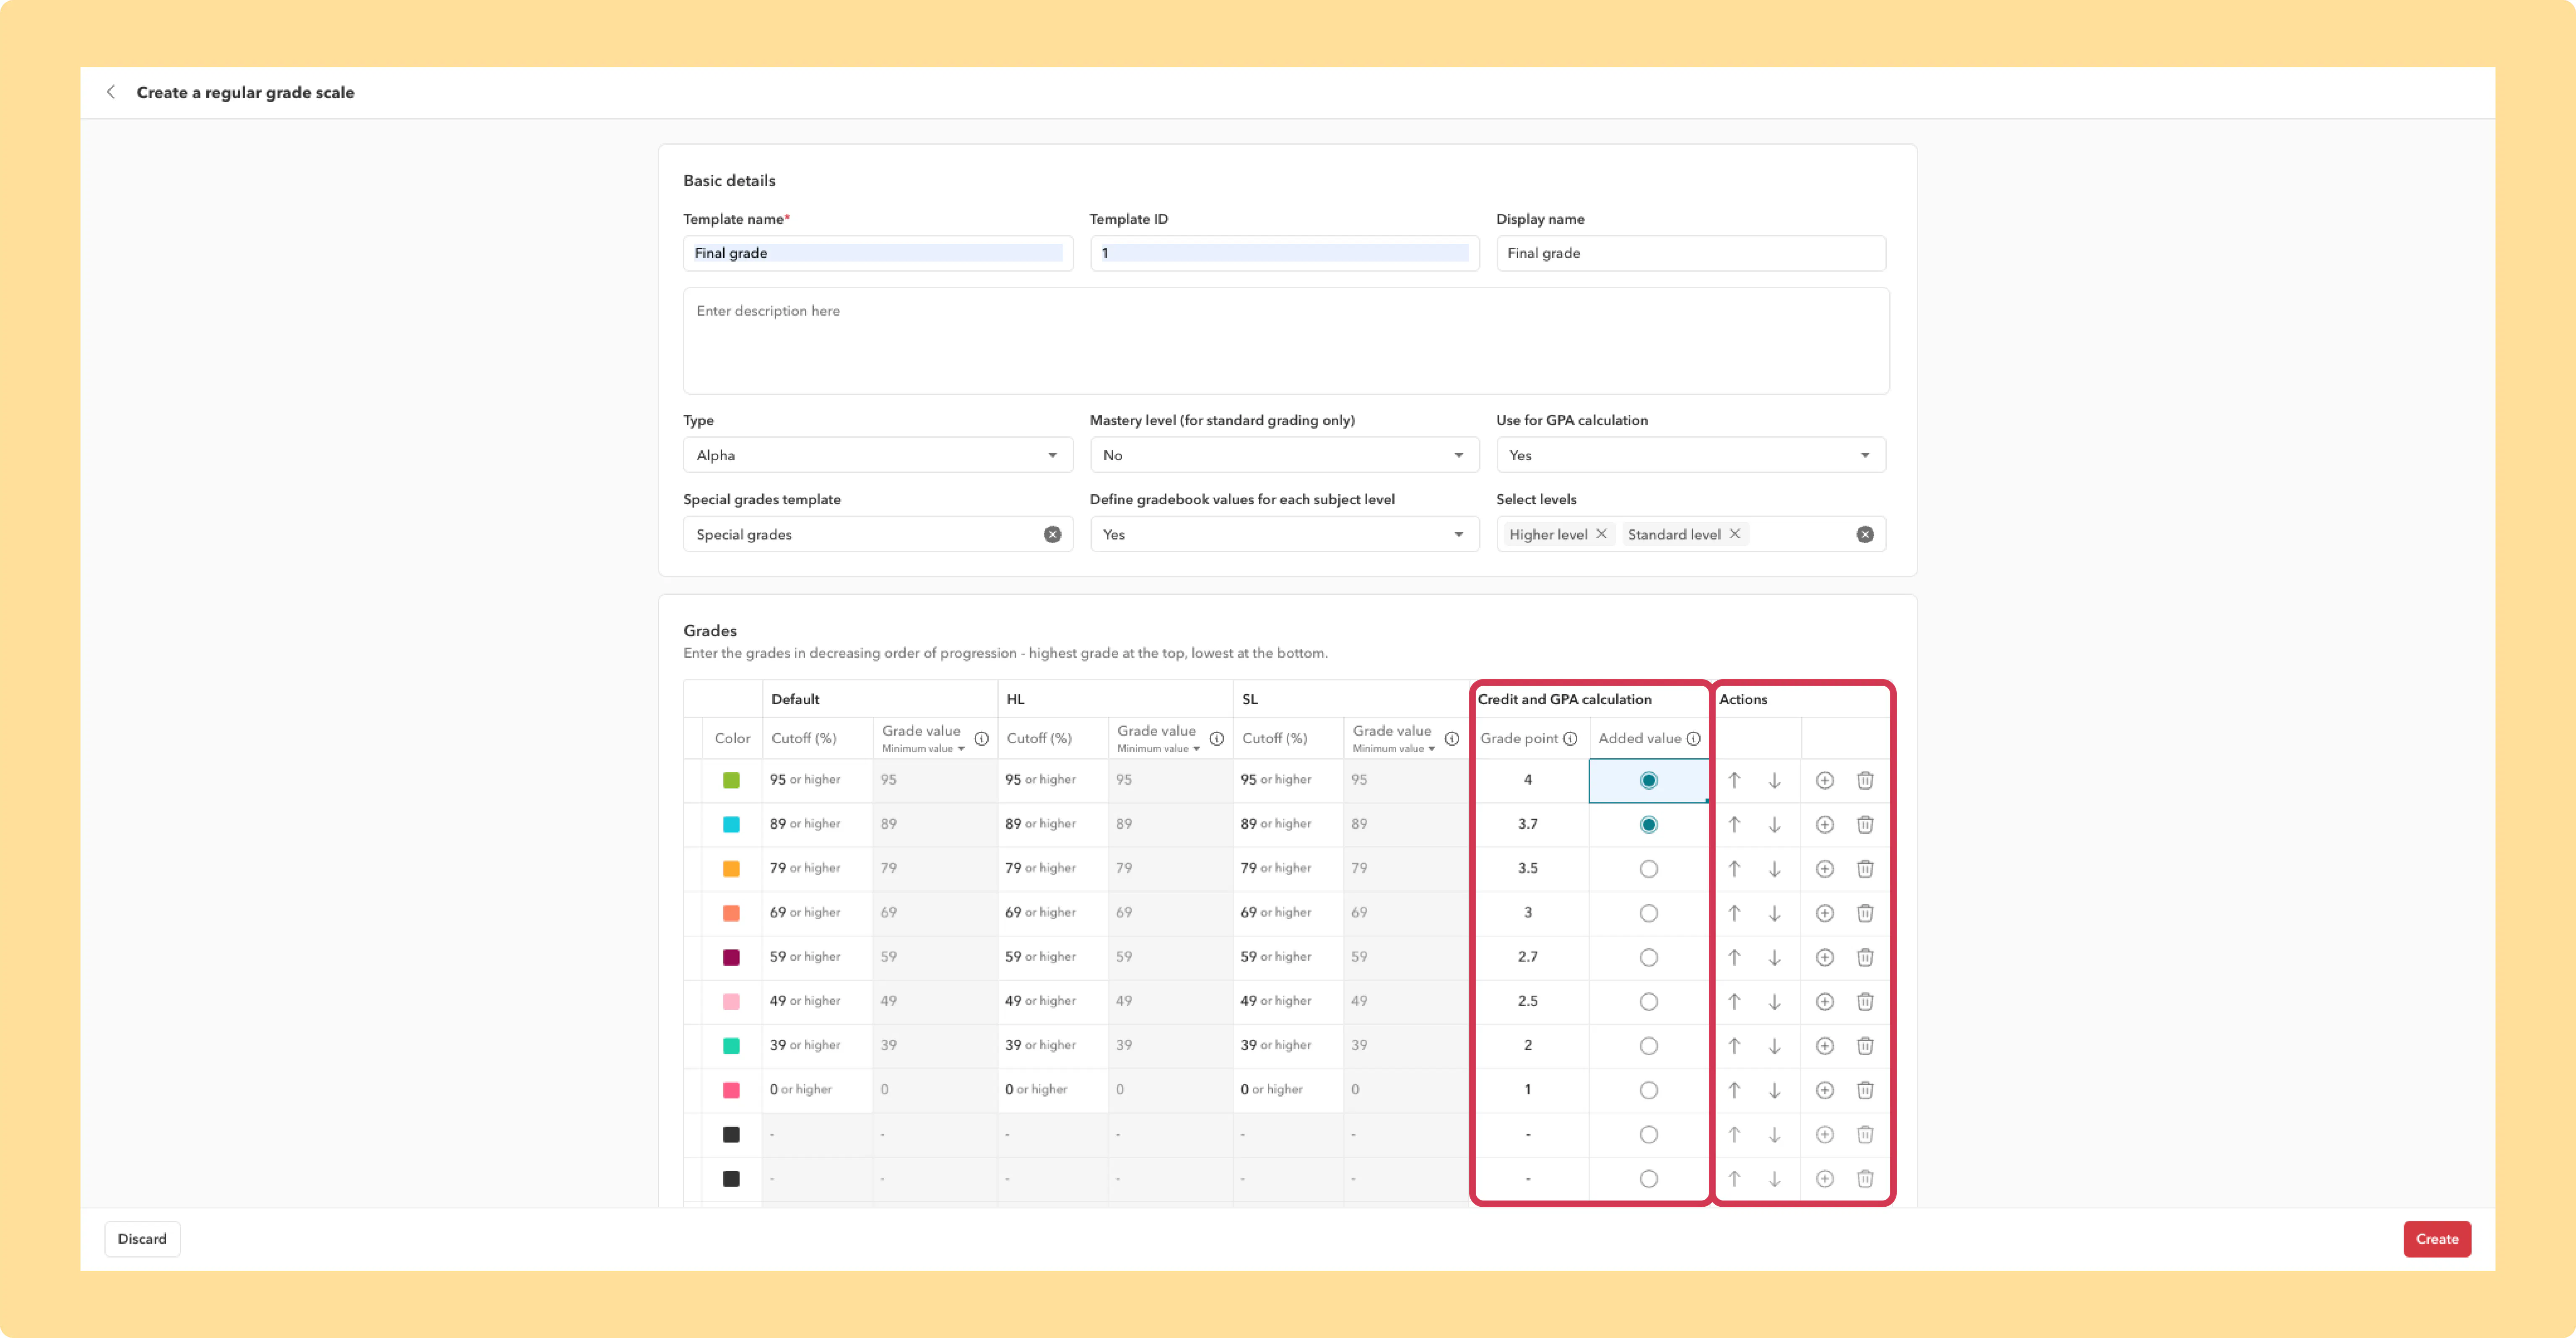Show Added value info tooltip

point(1693,739)
